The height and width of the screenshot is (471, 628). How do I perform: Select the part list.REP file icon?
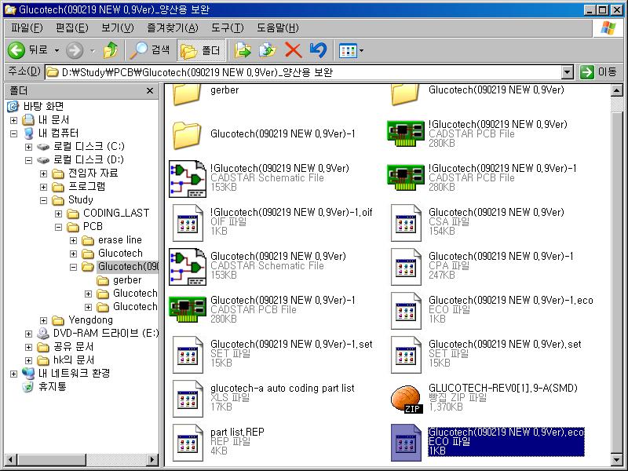[x=188, y=443]
